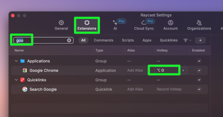Toggle the Google Chrome enabled checkbox
Viewport: 223px width, 117px height.
199,70
